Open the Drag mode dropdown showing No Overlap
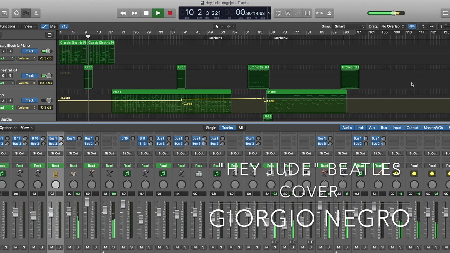Screen dimensions: 450x253 392,26
